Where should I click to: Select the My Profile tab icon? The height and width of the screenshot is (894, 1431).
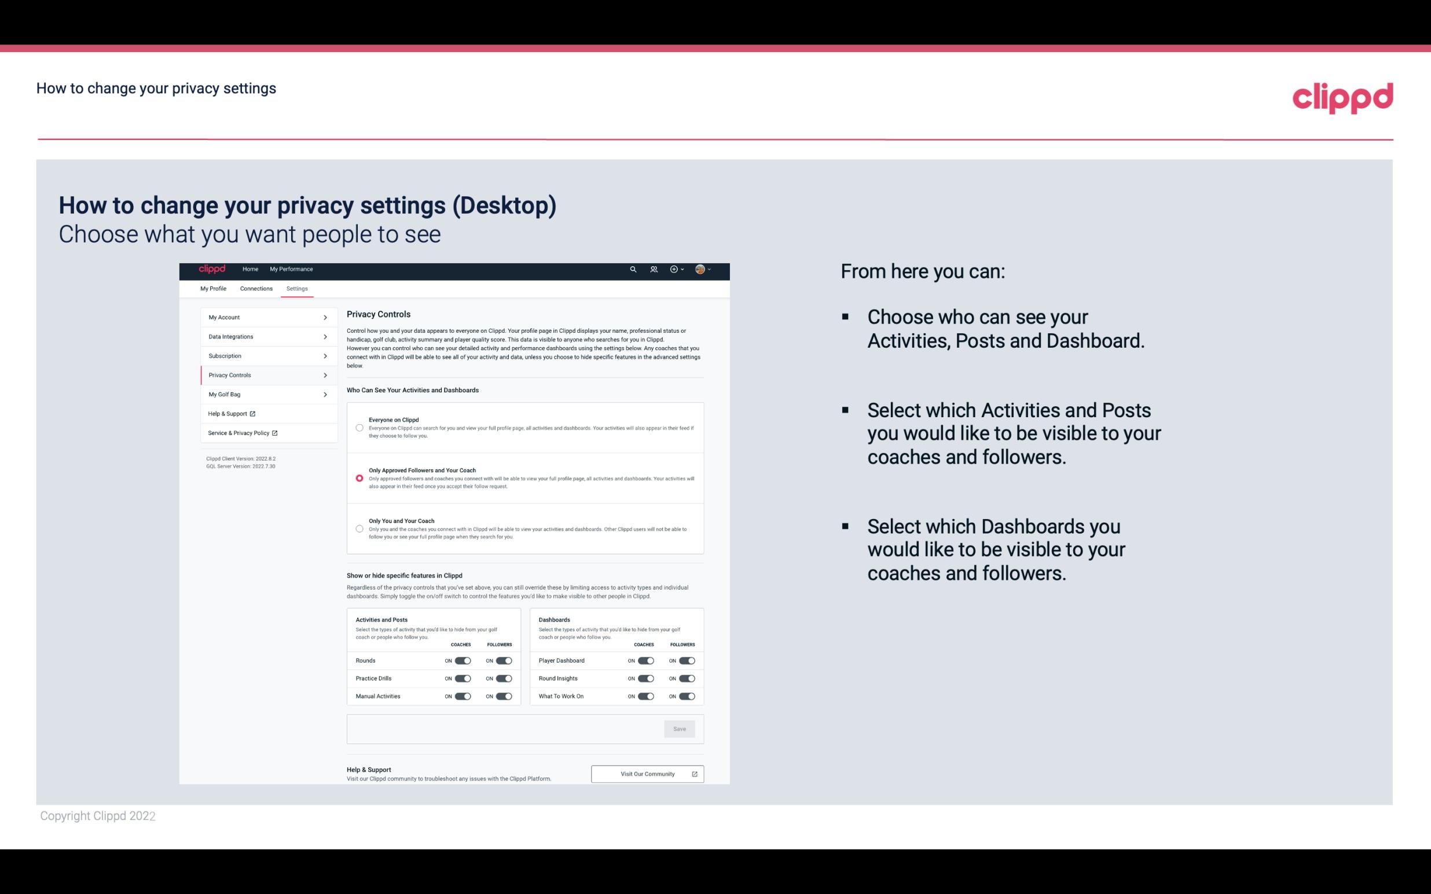tap(213, 288)
